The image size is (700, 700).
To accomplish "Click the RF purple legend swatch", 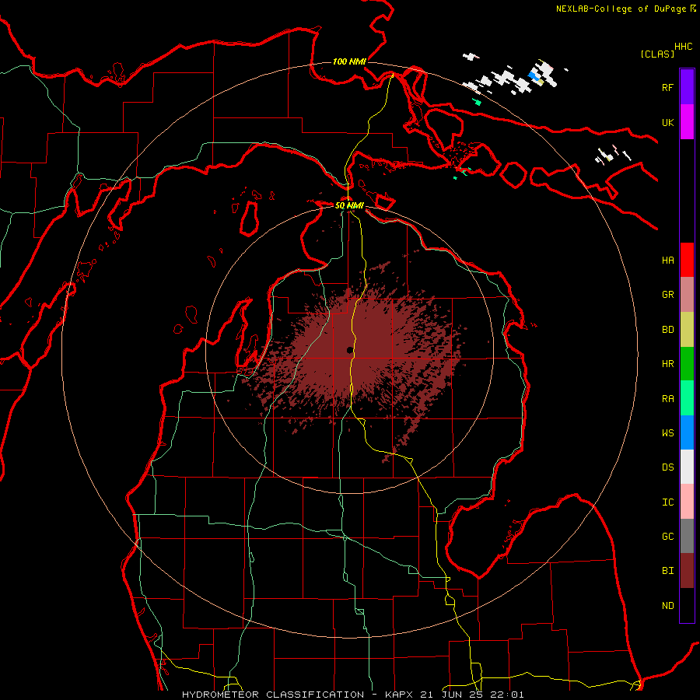I will (687, 86).
